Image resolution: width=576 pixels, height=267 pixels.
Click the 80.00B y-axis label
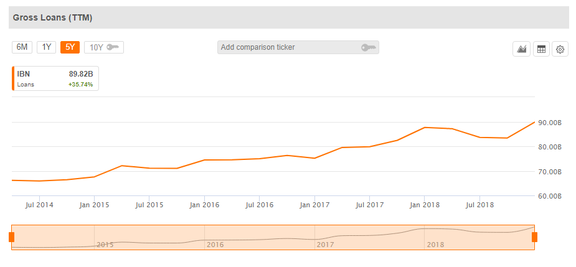point(550,148)
